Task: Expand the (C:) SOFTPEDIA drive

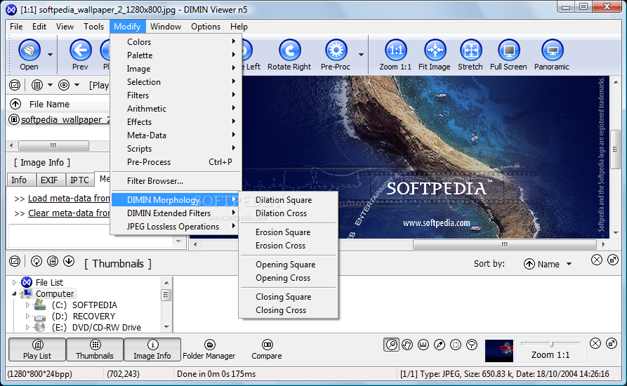Action: click(27, 305)
